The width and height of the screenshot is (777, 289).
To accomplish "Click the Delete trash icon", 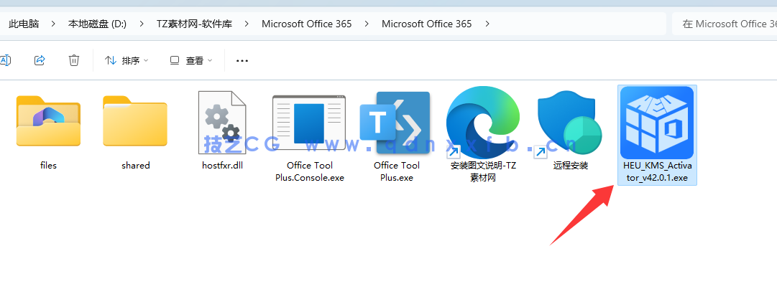I will pos(74,60).
